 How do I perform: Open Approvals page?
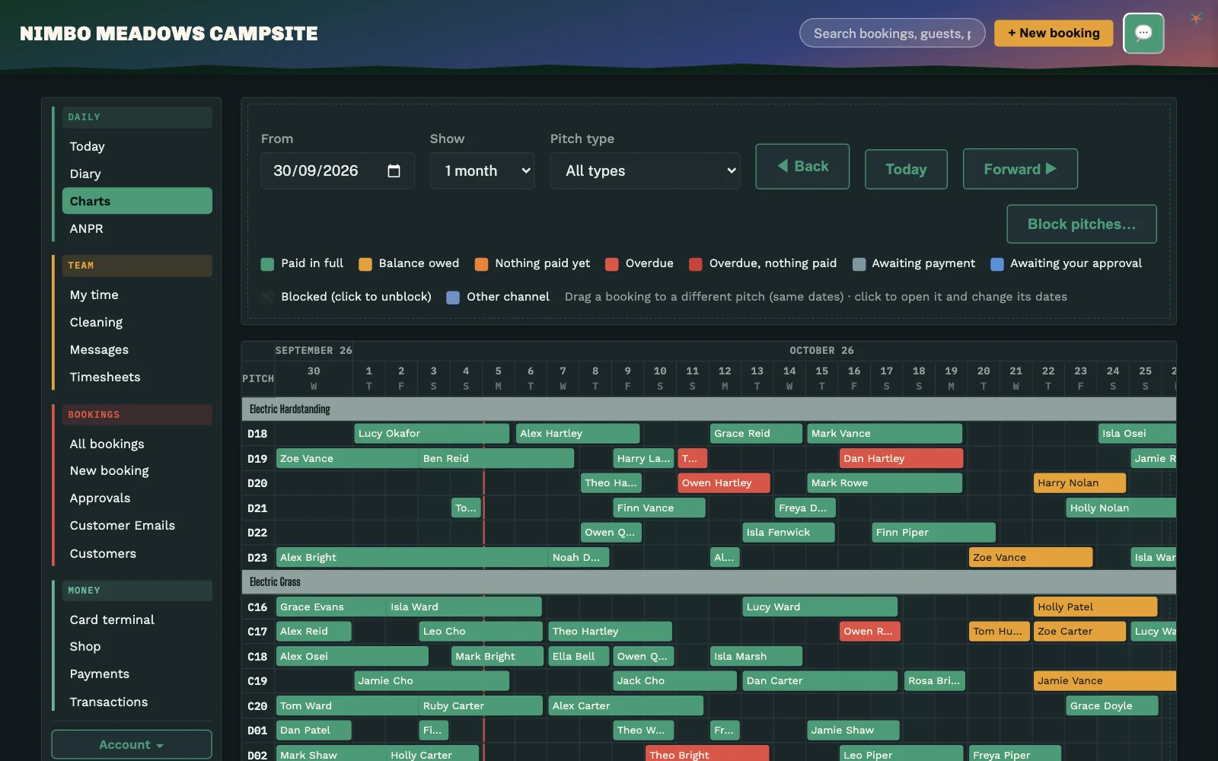[137, 498]
